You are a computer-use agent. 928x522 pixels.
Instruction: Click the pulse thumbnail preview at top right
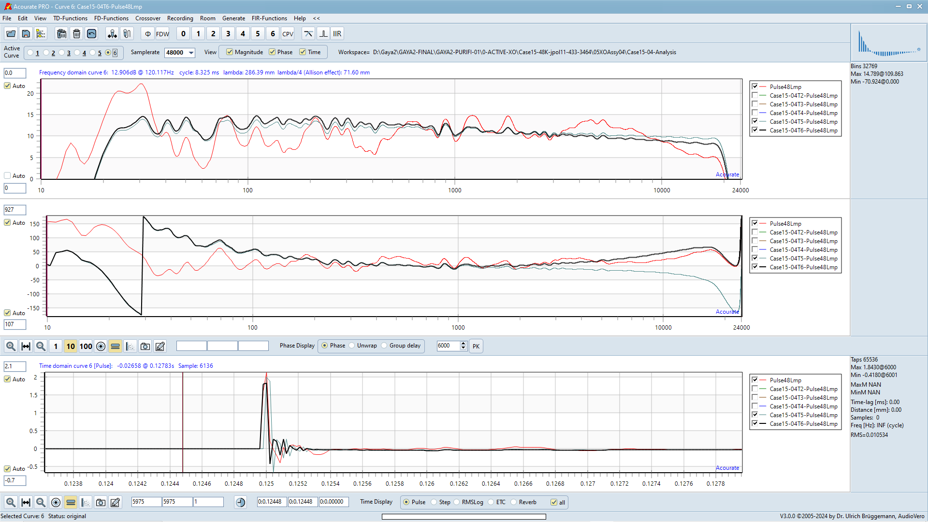pyautogui.click(x=889, y=43)
